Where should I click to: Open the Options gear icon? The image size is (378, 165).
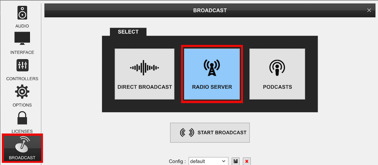22,91
